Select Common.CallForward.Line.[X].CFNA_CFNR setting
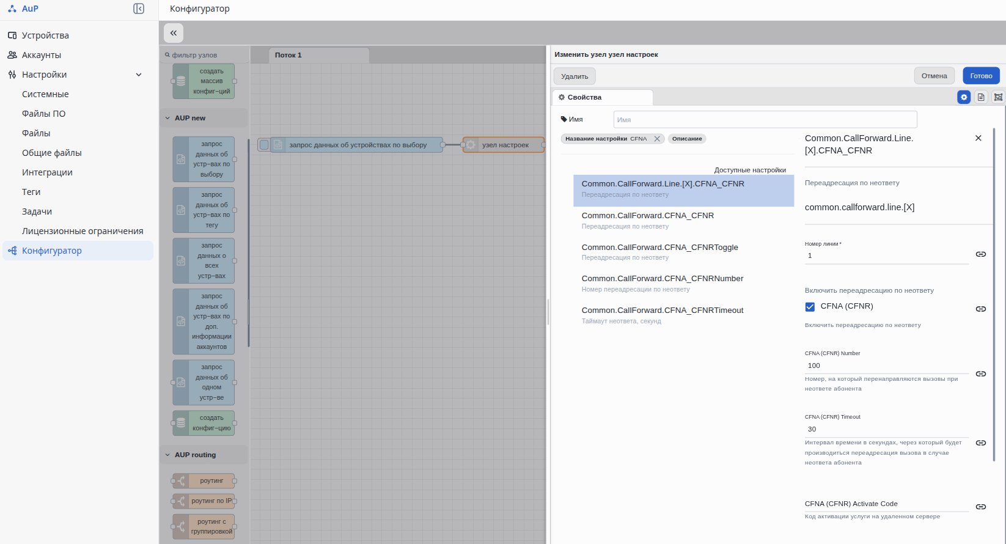This screenshot has width=1006, height=544. pos(683,191)
